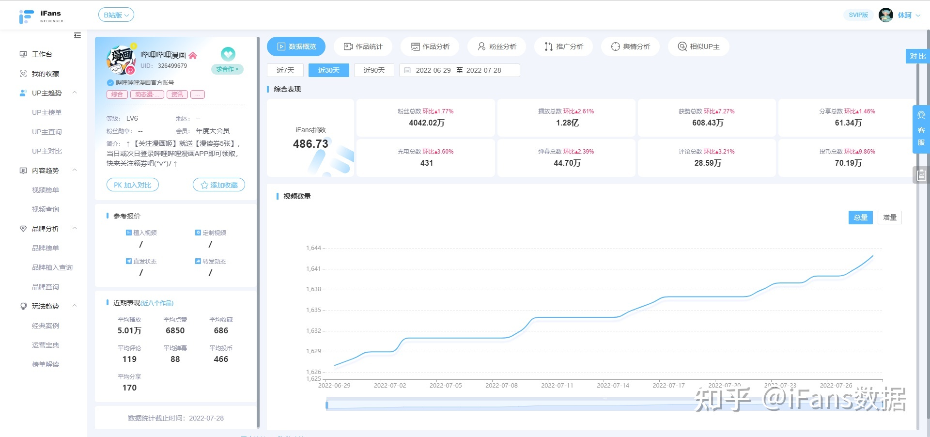Open 品牌查询 in sidebar
Image resolution: width=930 pixels, height=437 pixels.
tap(46, 287)
